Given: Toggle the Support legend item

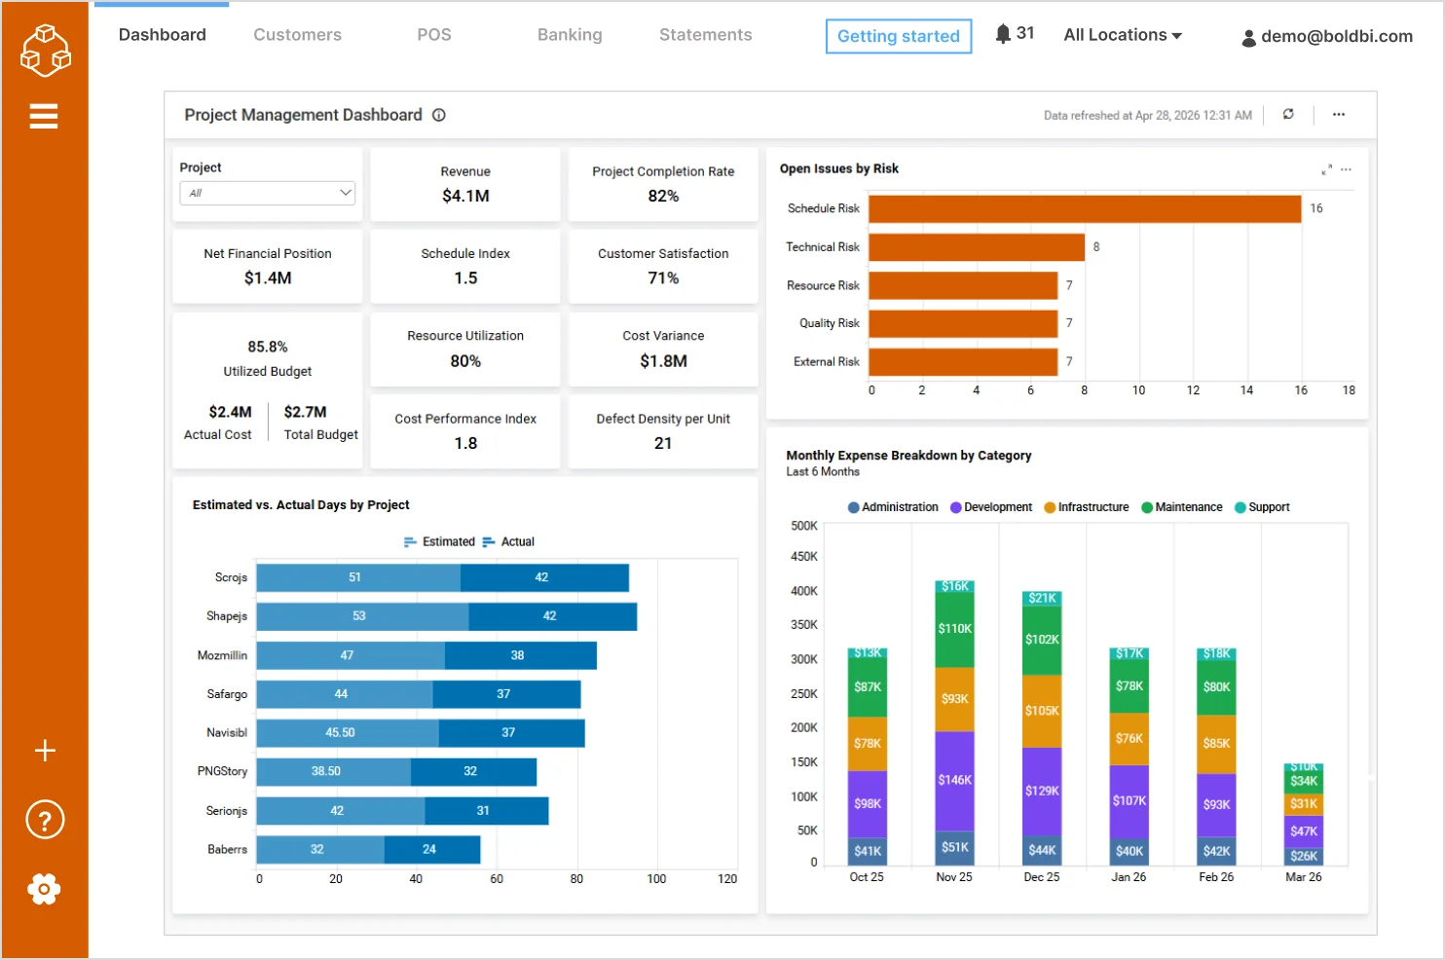Looking at the screenshot, I should pos(1262,507).
